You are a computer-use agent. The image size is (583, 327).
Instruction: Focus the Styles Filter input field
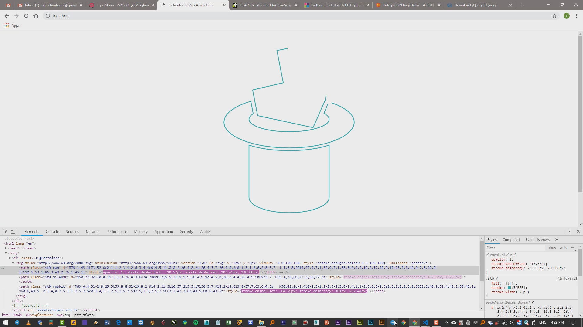[515, 248]
